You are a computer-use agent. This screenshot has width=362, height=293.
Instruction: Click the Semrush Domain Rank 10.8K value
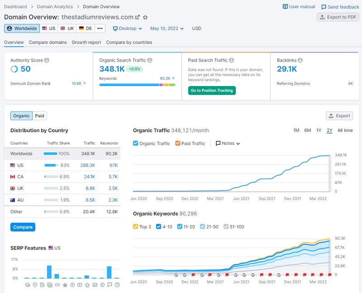point(76,83)
